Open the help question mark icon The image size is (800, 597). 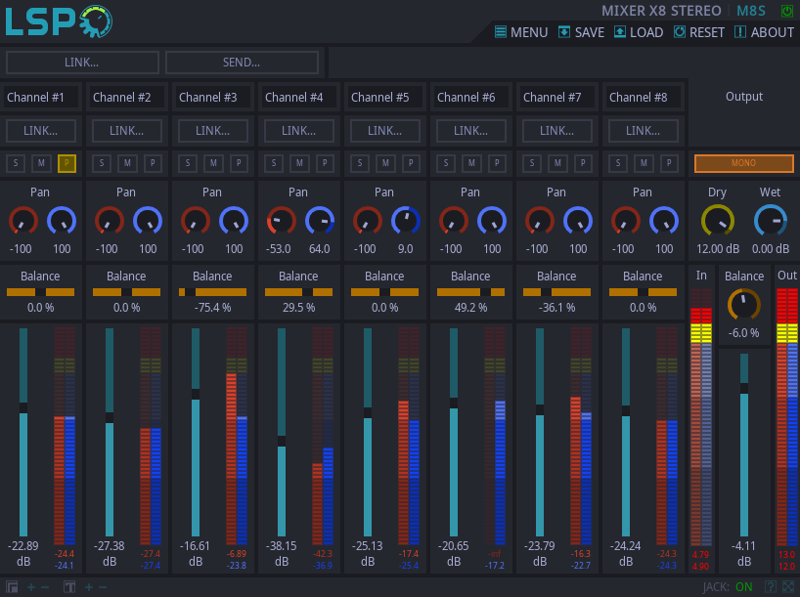771,587
